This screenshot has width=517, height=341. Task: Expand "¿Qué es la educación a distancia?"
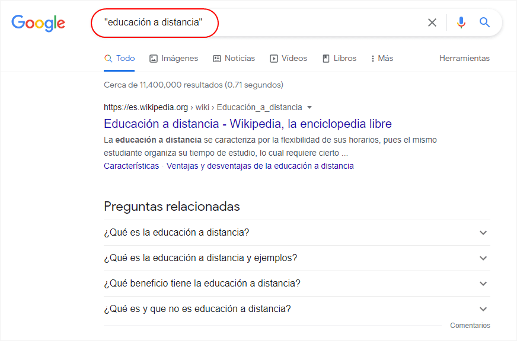297,233
